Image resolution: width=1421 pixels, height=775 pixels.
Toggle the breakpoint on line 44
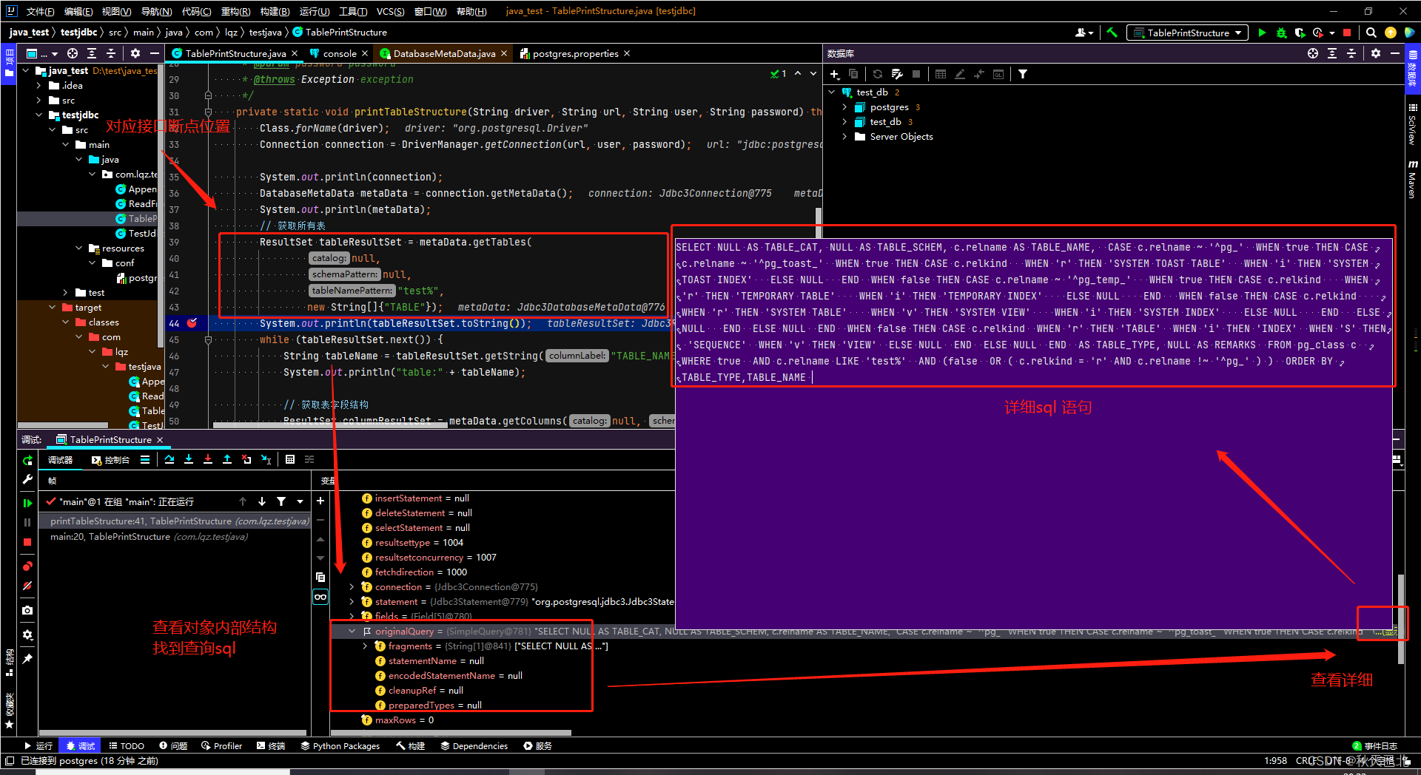click(192, 323)
